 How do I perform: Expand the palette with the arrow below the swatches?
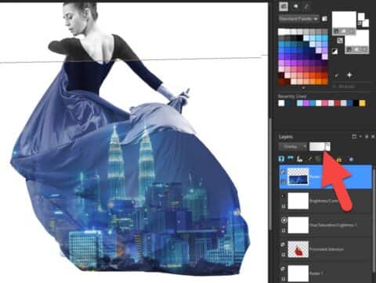click(303, 88)
